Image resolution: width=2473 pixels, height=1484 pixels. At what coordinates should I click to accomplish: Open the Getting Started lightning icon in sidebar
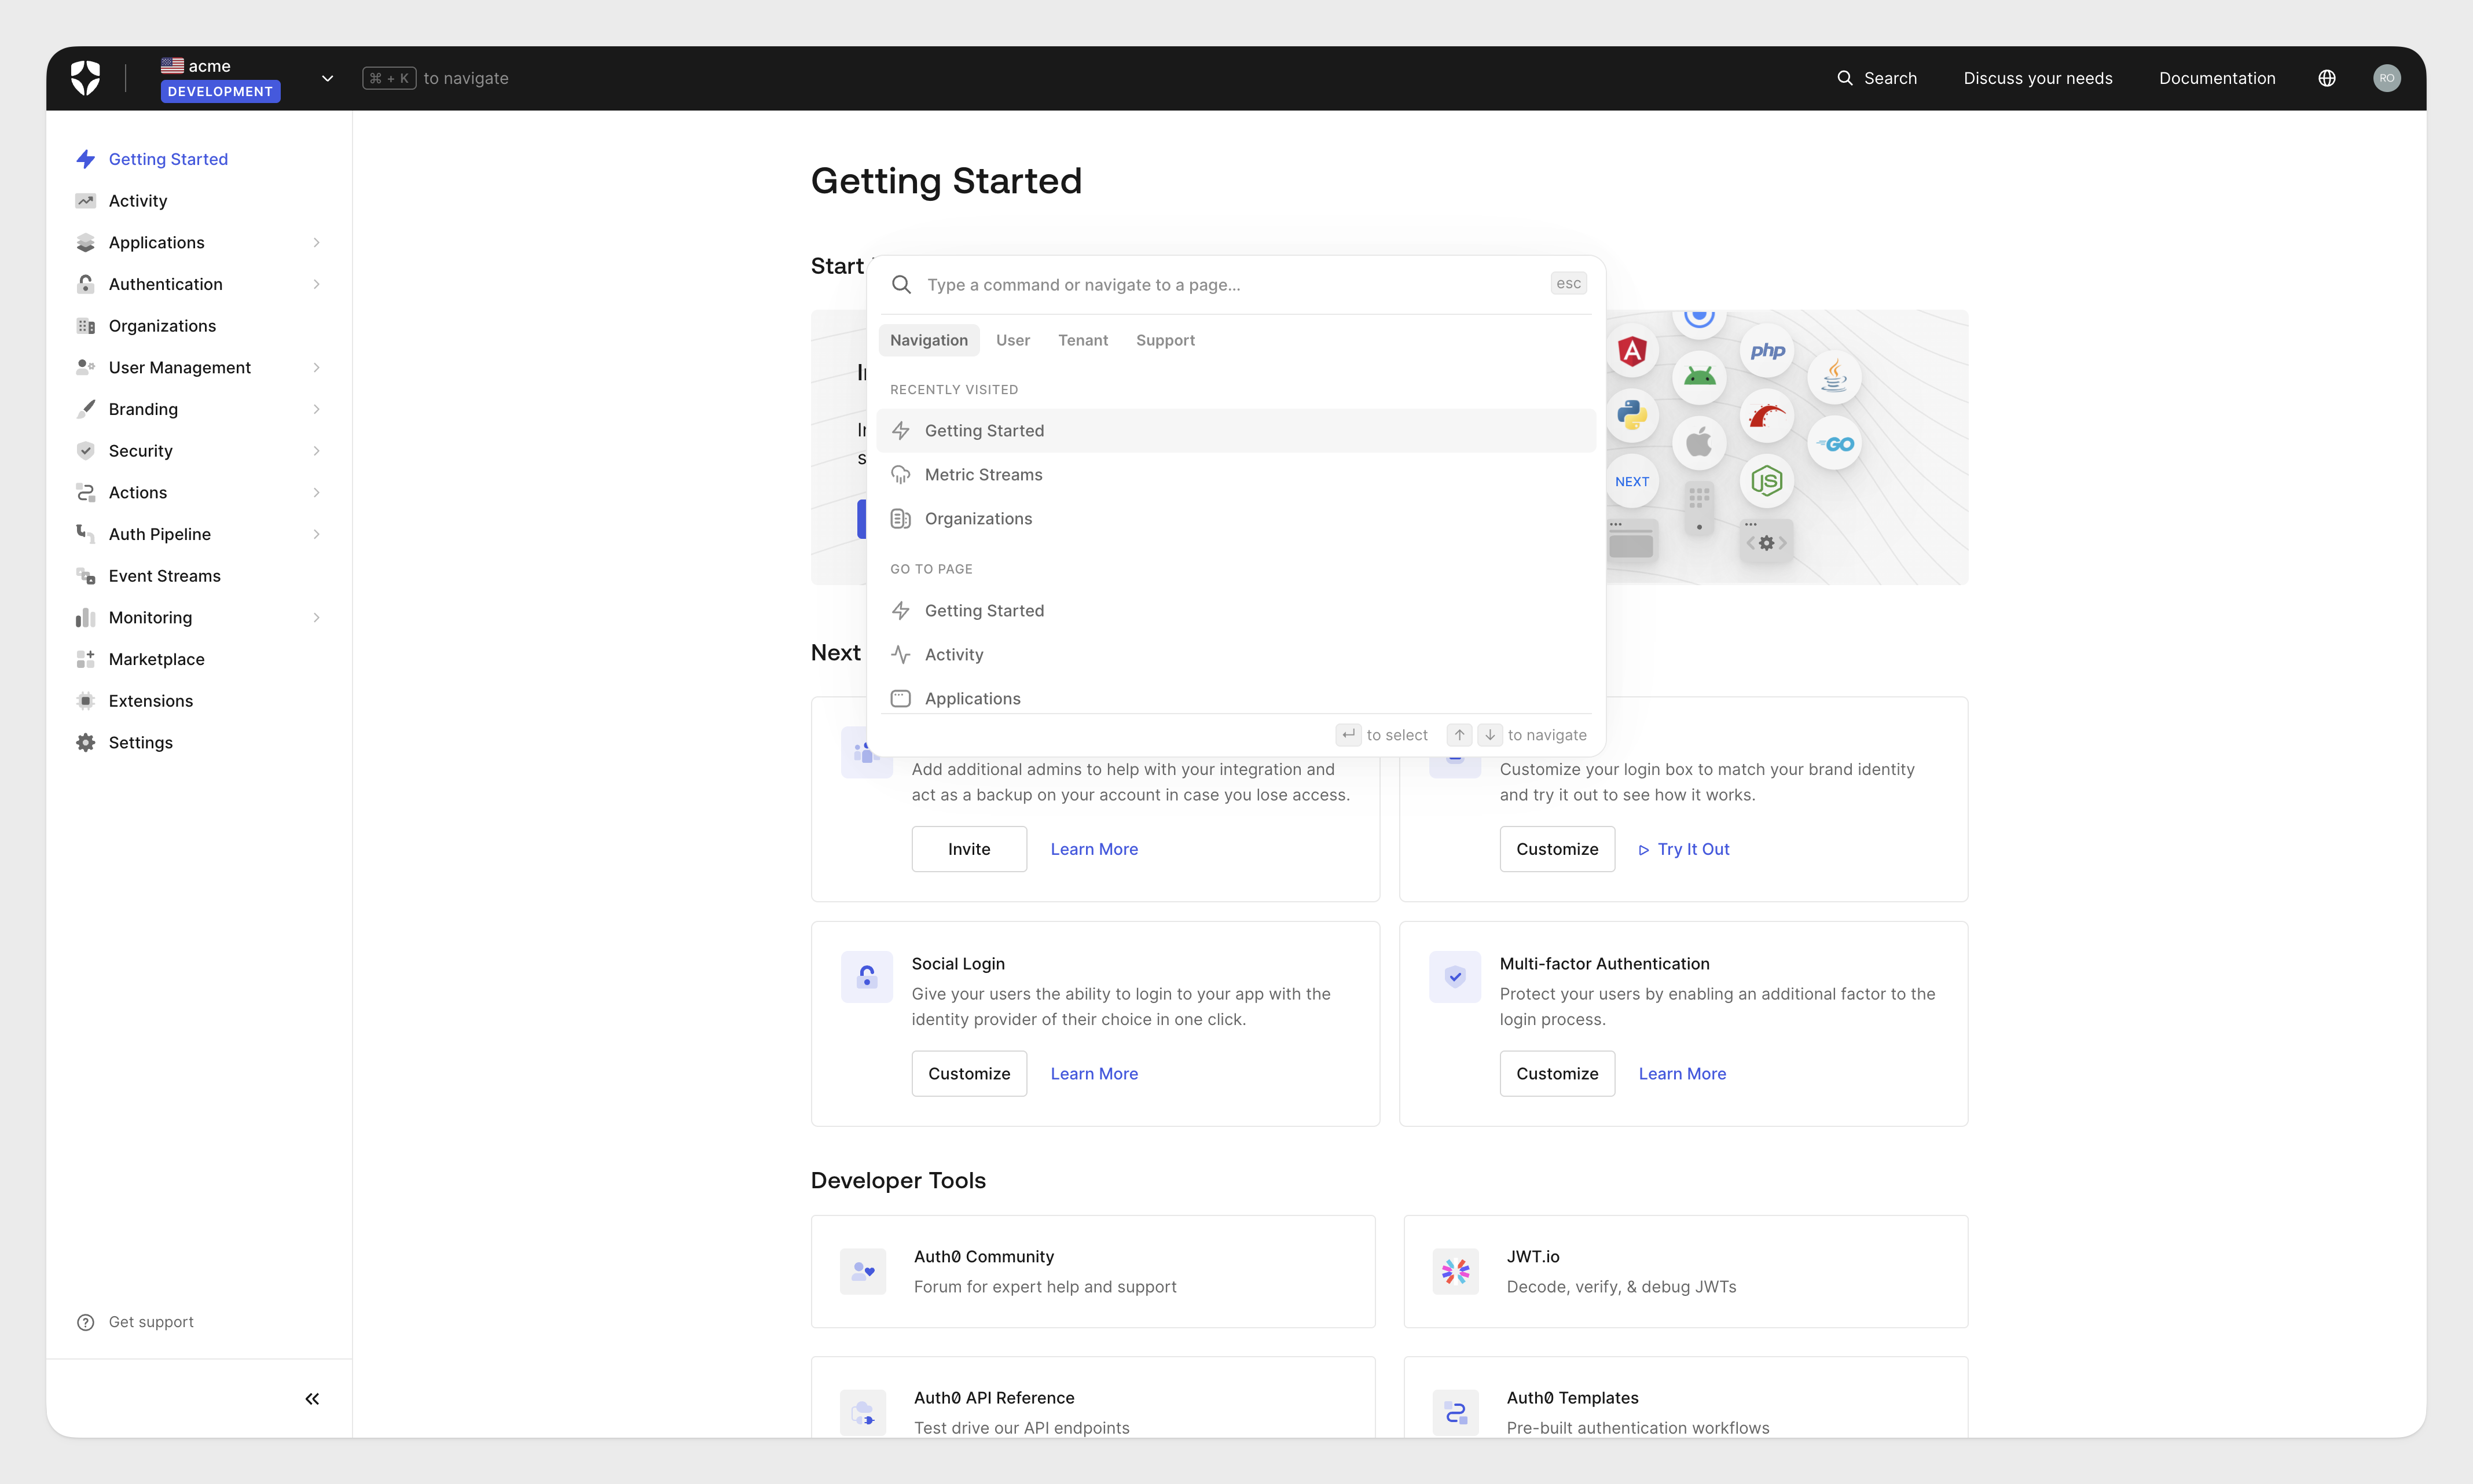86,159
